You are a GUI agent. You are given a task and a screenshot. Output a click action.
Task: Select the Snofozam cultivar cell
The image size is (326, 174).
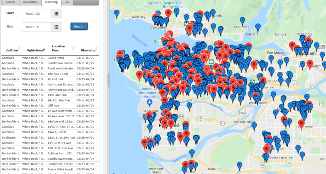tap(9, 138)
